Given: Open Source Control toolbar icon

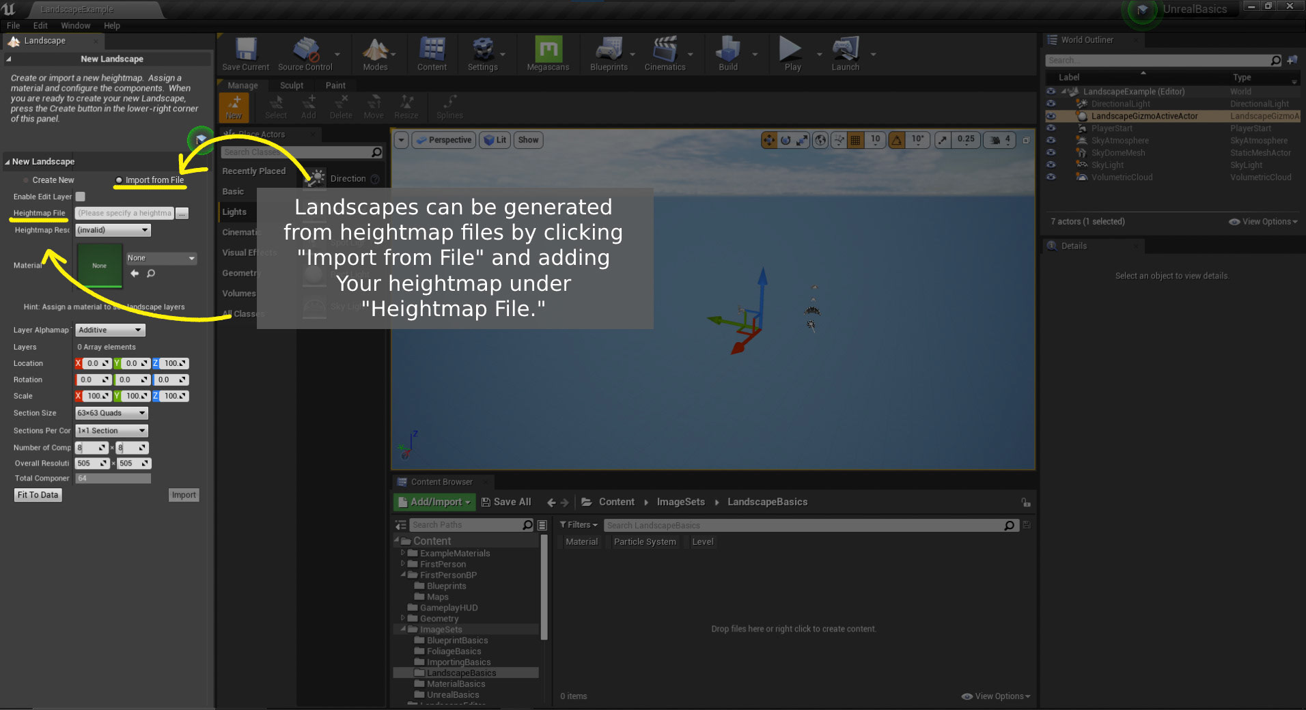Looking at the screenshot, I should pyautogui.click(x=305, y=54).
